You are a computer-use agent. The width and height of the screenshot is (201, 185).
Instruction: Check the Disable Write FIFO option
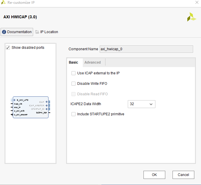pyautogui.click(x=73, y=84)
